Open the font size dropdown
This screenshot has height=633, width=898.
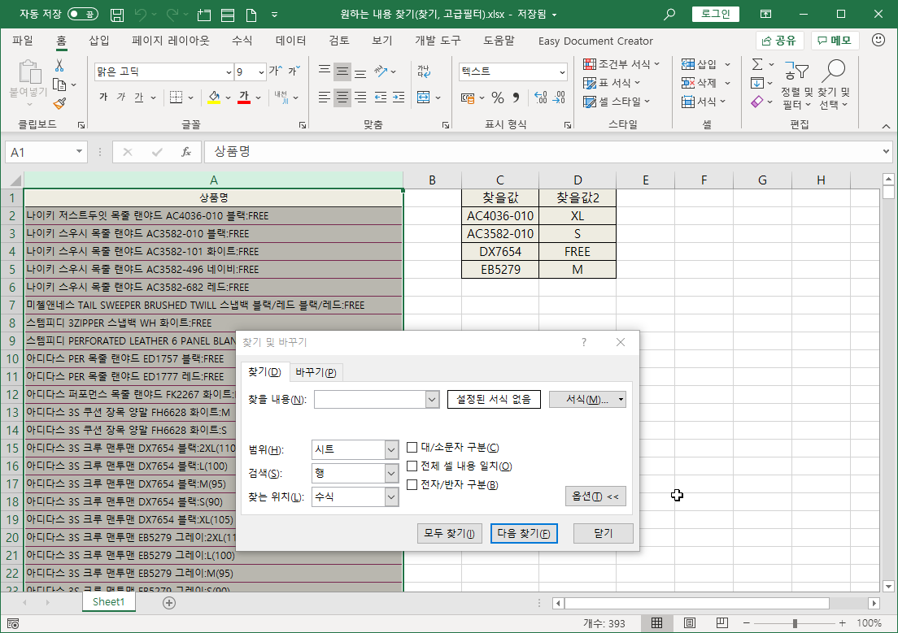[x=261, y=72]
